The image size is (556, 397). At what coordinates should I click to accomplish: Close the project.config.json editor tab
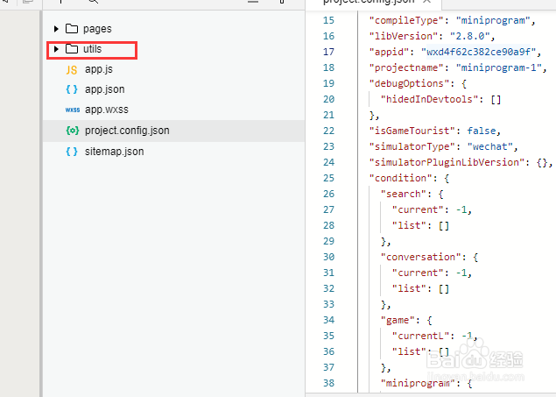point(426,4)
